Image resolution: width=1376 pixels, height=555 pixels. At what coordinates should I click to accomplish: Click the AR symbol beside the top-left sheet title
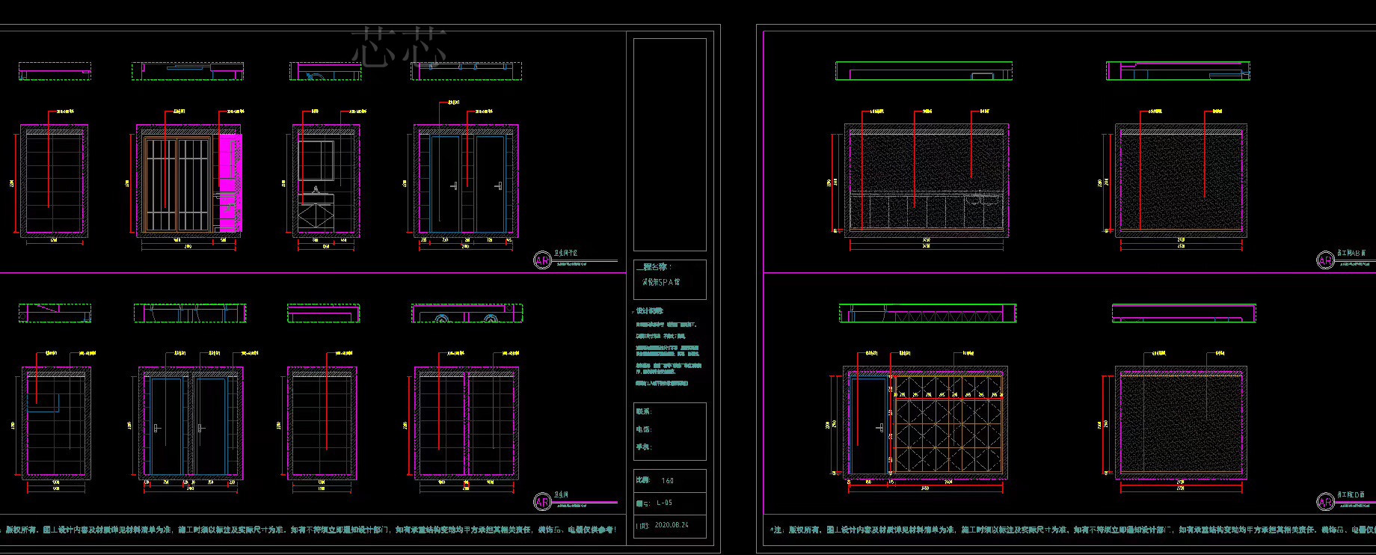(x=542, y=260)
